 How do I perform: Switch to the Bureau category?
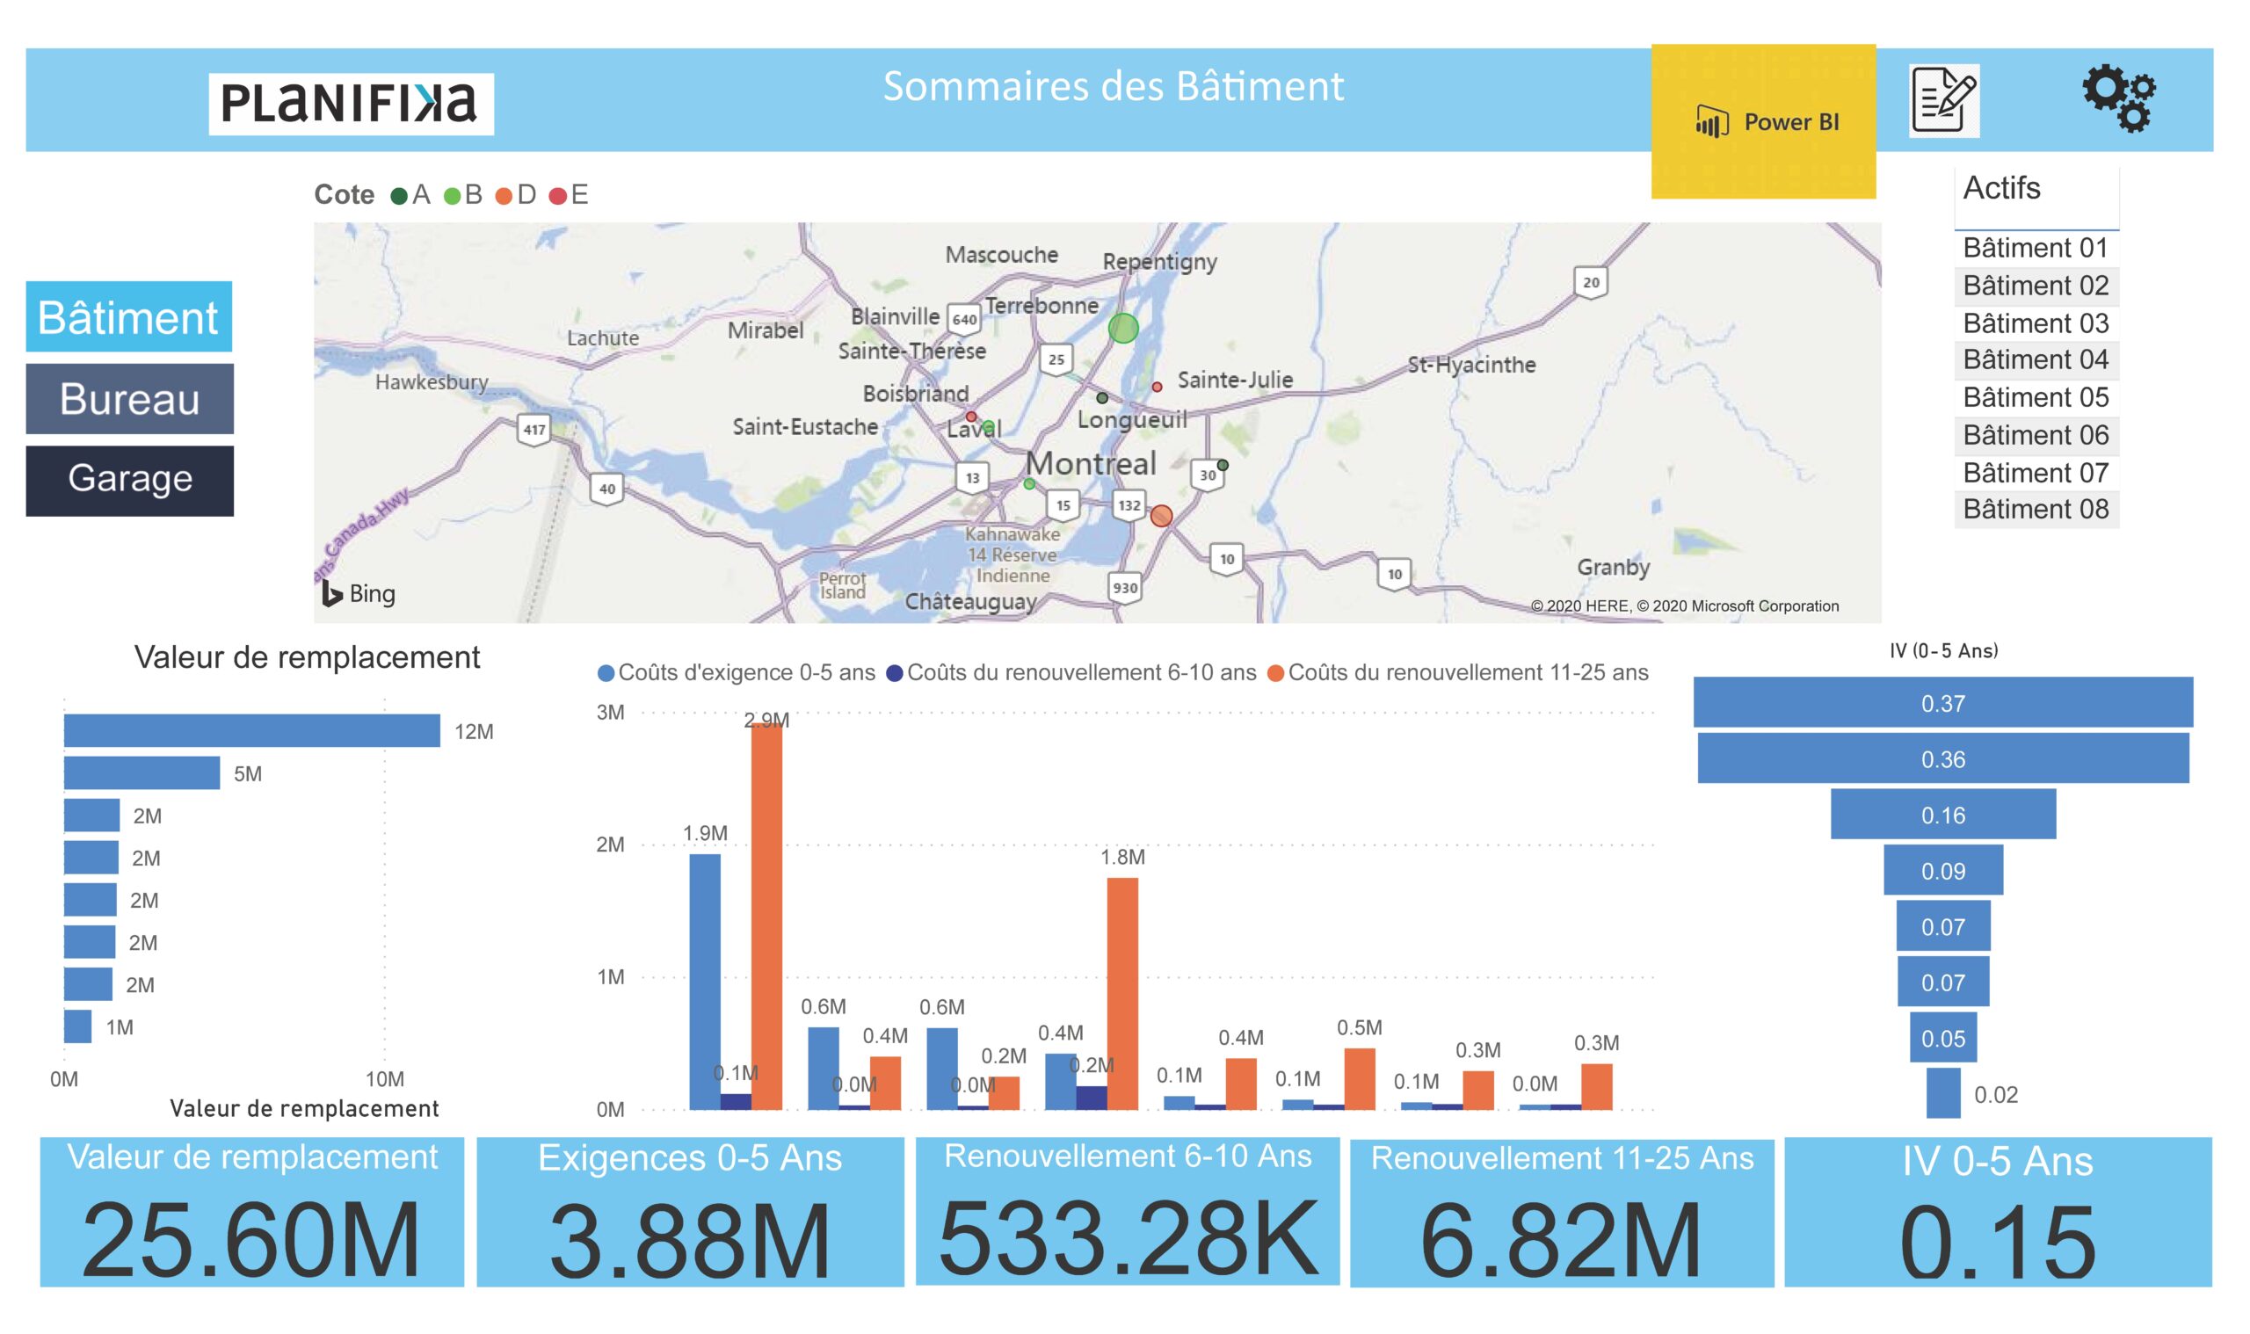pos(129,398)
